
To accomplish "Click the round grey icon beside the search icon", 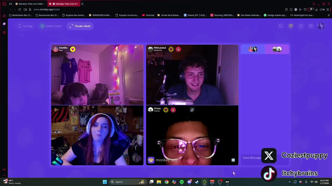I will pyautogui.click(x=291, y=26).
